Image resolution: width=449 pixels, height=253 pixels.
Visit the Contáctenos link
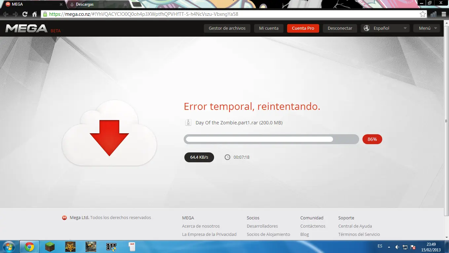pyautogui.click(x=313, y=226)
